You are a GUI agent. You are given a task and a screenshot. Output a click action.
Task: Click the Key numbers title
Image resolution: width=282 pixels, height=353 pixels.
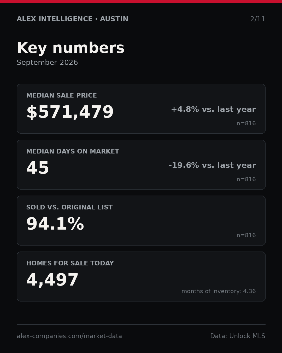[70, 48]
